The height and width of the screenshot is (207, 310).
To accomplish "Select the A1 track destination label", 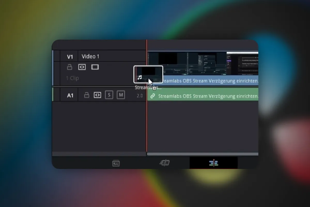I will 70,95.
